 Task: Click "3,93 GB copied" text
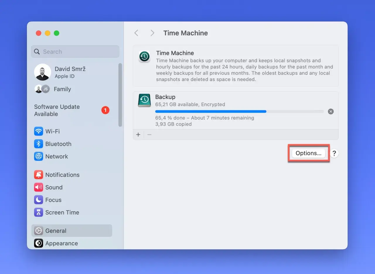coord(173,124)
